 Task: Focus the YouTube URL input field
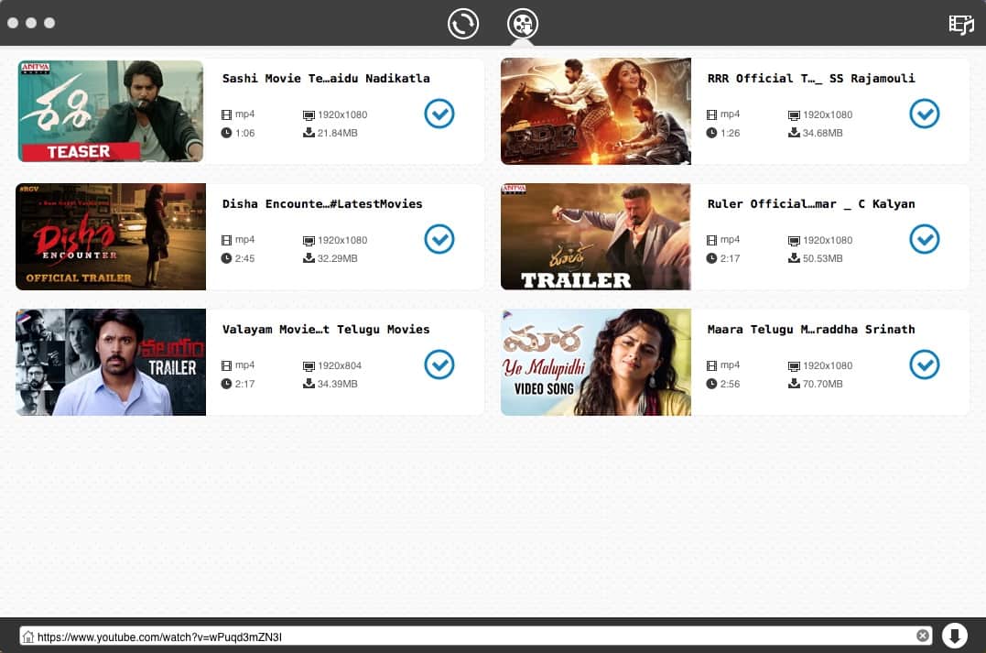(475, 636)
